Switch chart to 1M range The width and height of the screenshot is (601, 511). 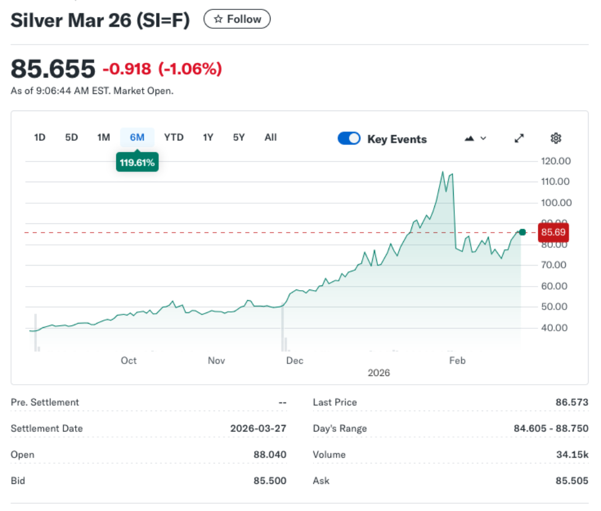click(103, 137)
